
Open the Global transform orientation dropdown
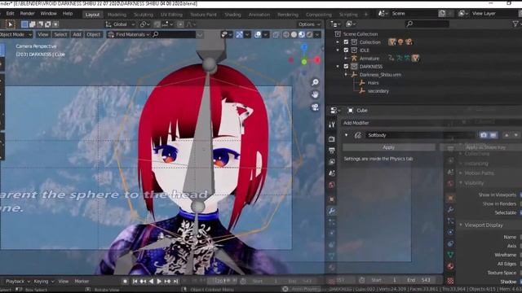coord(120,24)
